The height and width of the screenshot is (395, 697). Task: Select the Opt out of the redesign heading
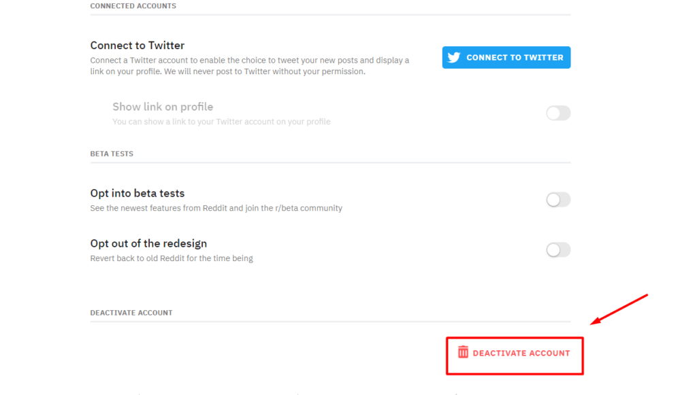click(x=148, y=243)
